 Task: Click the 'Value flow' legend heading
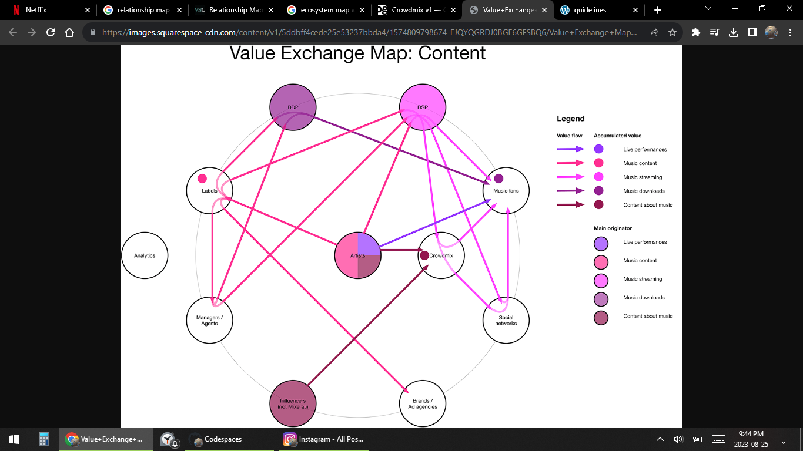pos(570,136)
